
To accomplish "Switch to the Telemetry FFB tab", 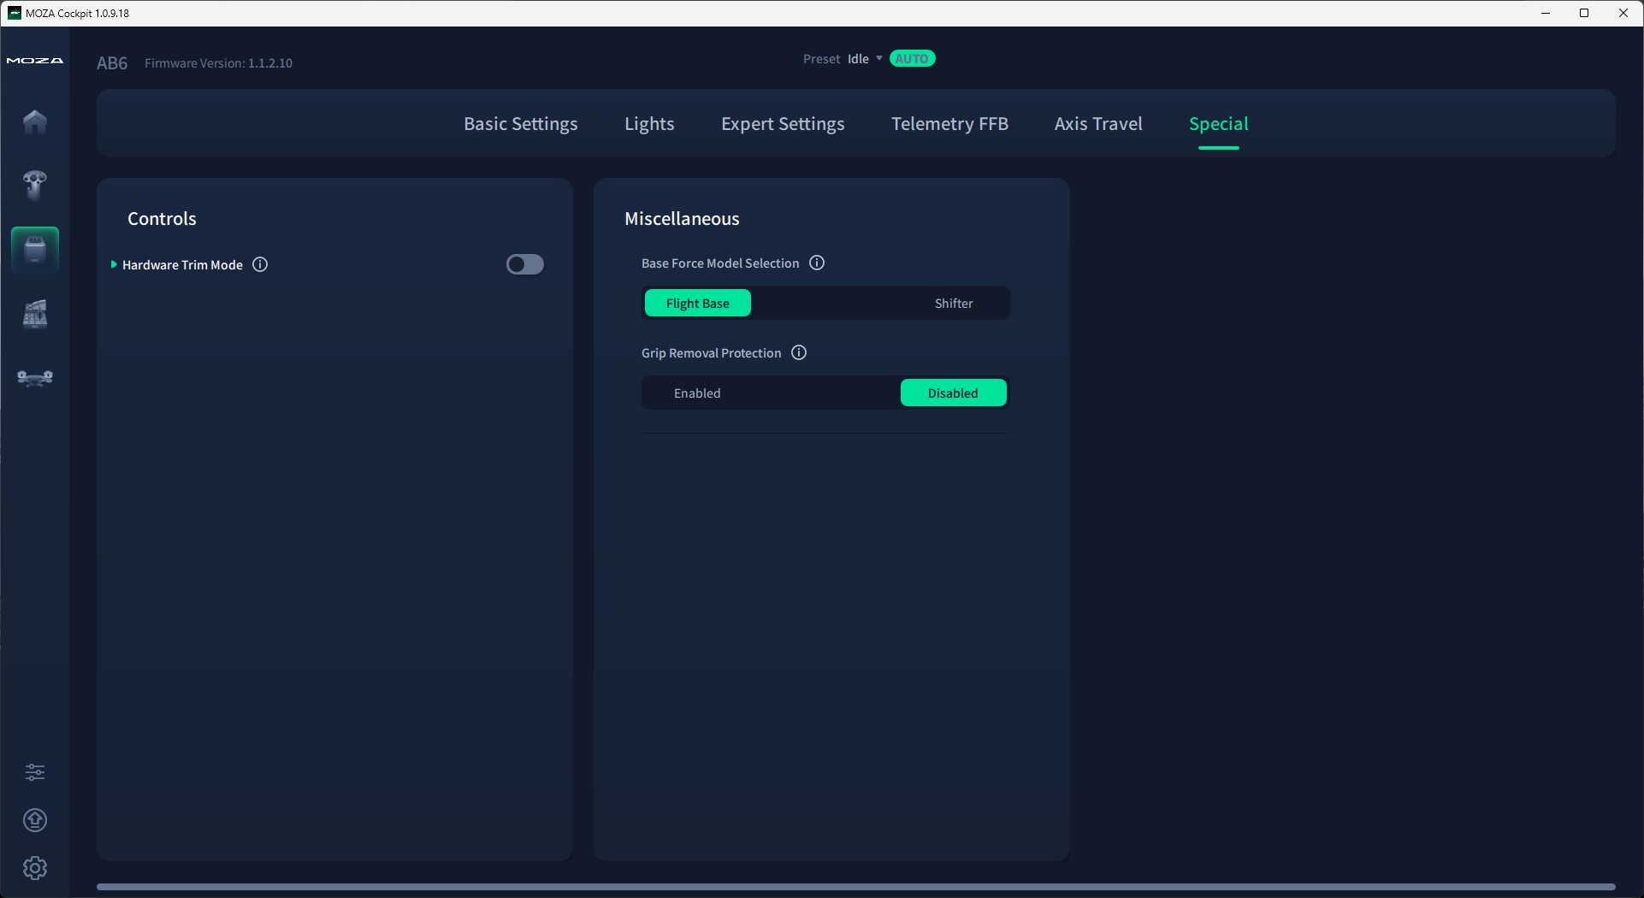I will (x=949, y=123).
